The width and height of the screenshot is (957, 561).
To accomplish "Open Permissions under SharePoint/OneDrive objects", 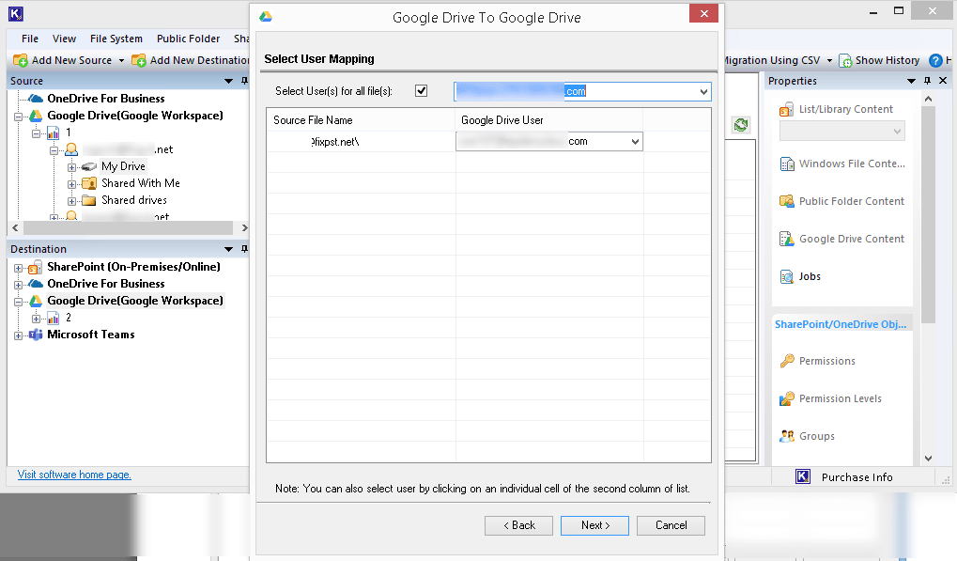I will (818, 361).
